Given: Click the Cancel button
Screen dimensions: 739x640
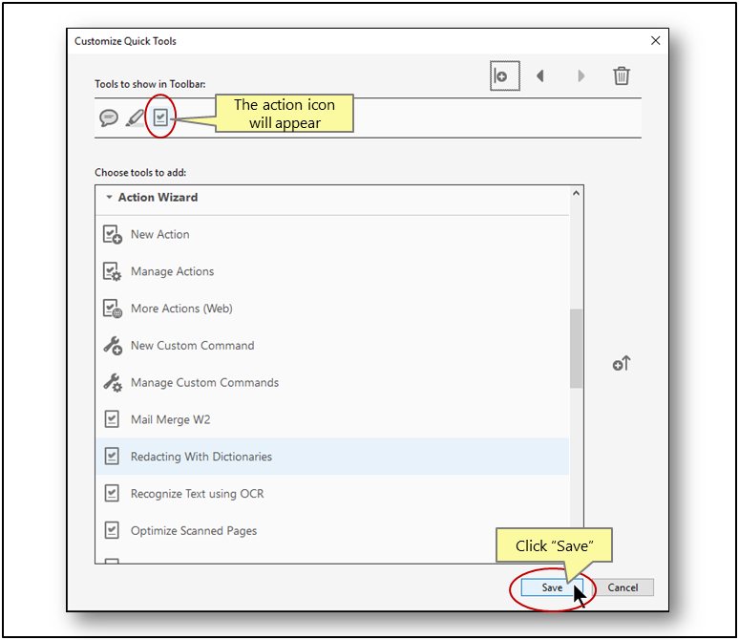Looking at the screenshot, I should pos(623,587).
